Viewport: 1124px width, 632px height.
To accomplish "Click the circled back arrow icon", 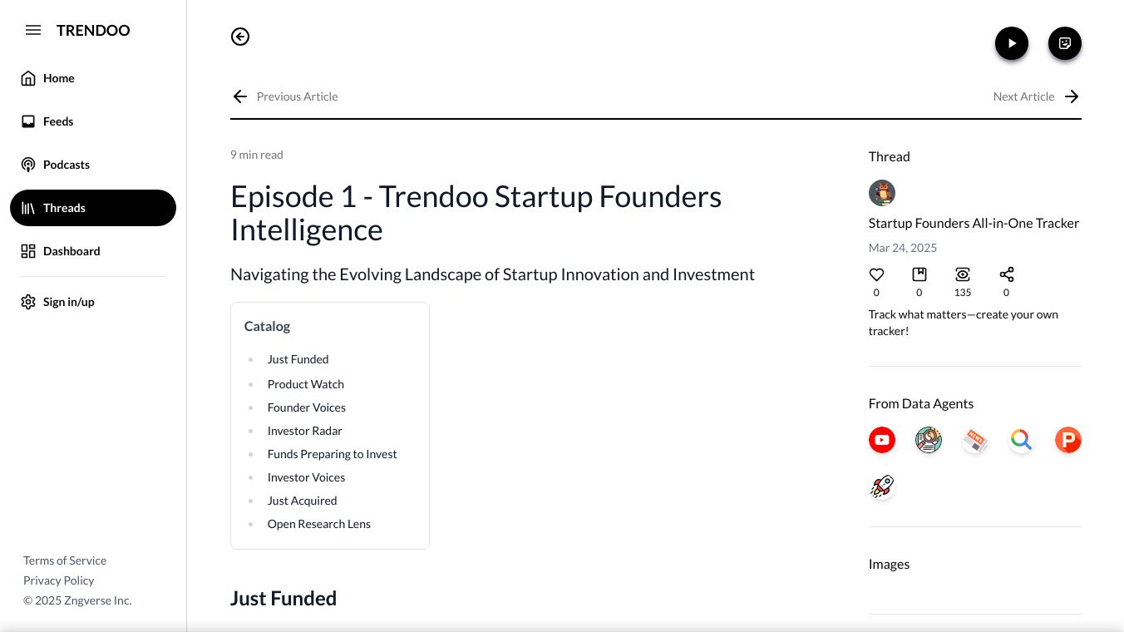I will [x=240, y=37].
